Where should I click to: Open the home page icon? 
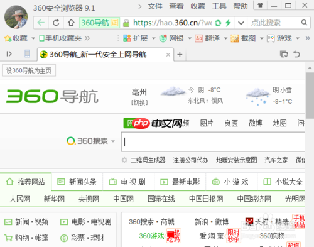pyautogui.click(x=71, y=23)
